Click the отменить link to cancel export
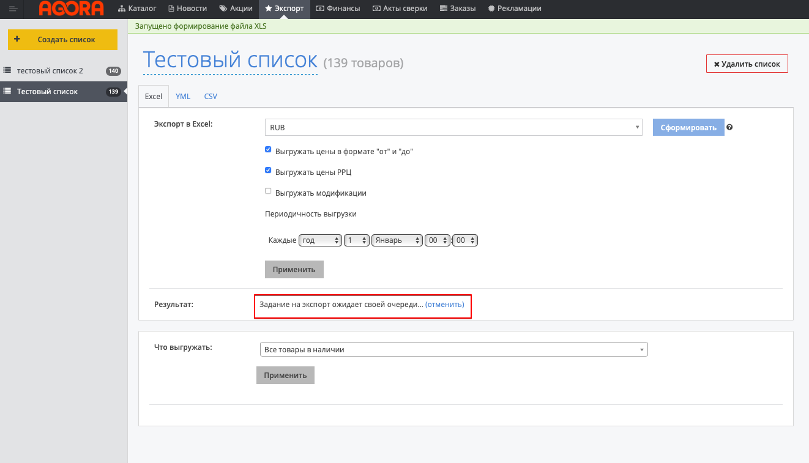Viewport: 809px width, 463px height. [444, 304]
